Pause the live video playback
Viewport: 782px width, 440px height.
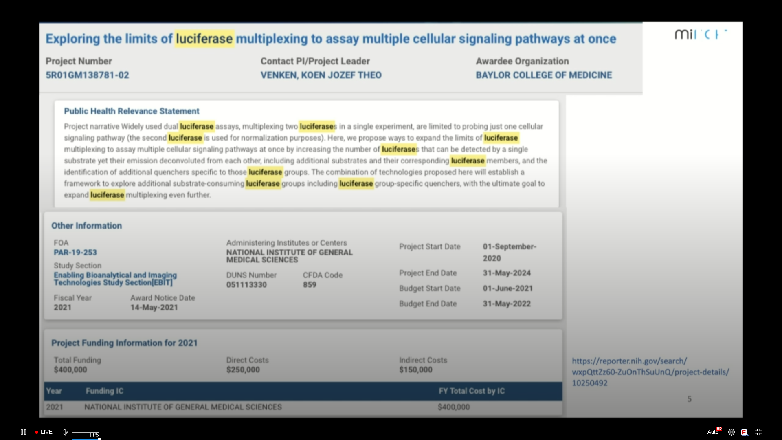point(23,432)
